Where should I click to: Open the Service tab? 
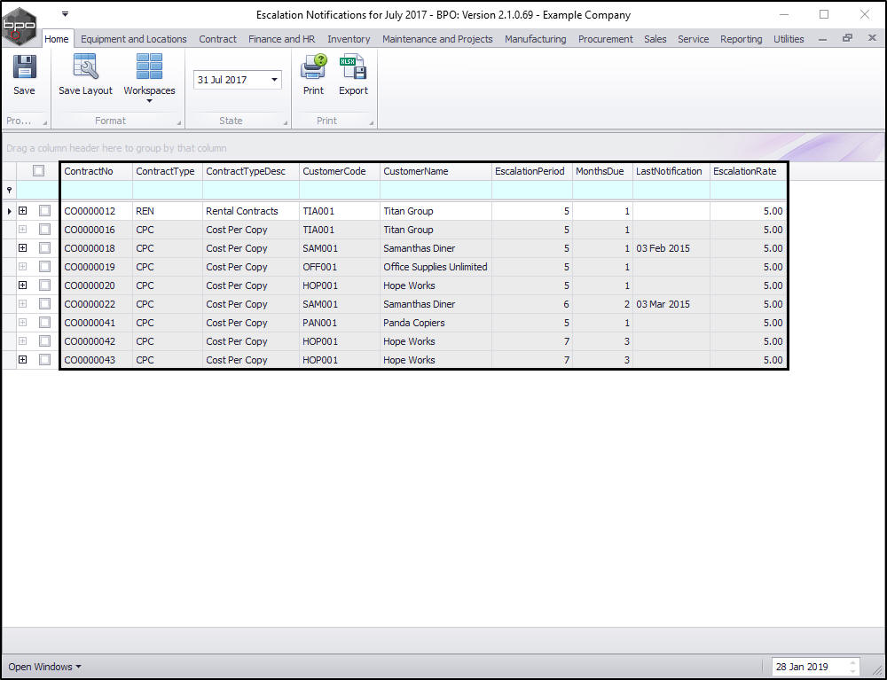coord(693,39)
